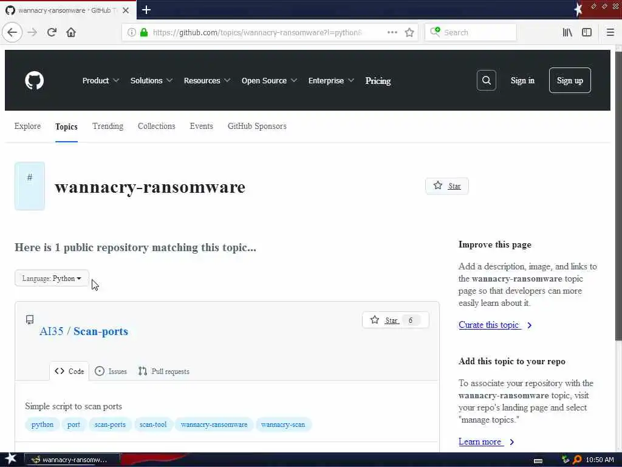The width and height of the screenshot is (622, 467).
Task: Expand the Solutions menu
Action: pyautogui.click(x=151, y=81)
